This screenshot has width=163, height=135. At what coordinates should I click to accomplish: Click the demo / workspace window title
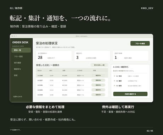[x=81, y=36]
